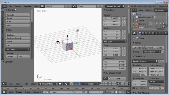Open the Render Presets dropdown
Viewport: 169px width, 95px height.
[145, 61]
